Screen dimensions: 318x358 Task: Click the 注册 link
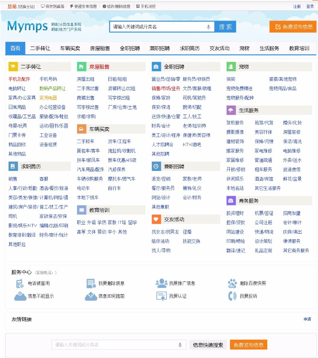(297, 6)
